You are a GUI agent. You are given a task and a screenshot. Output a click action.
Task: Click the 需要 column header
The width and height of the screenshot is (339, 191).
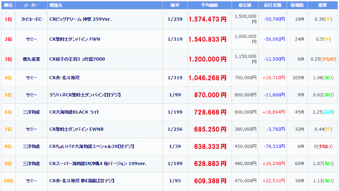(x=323, y=5)
